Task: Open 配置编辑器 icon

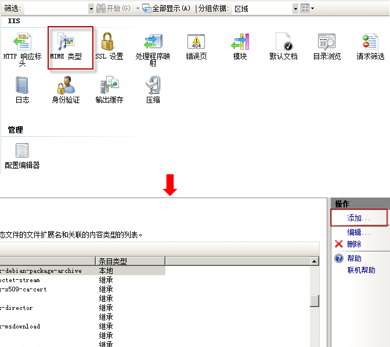Action: click(22, 152)
